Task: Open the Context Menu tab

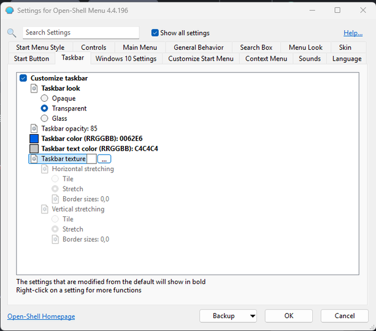Action: click(266, 59)
